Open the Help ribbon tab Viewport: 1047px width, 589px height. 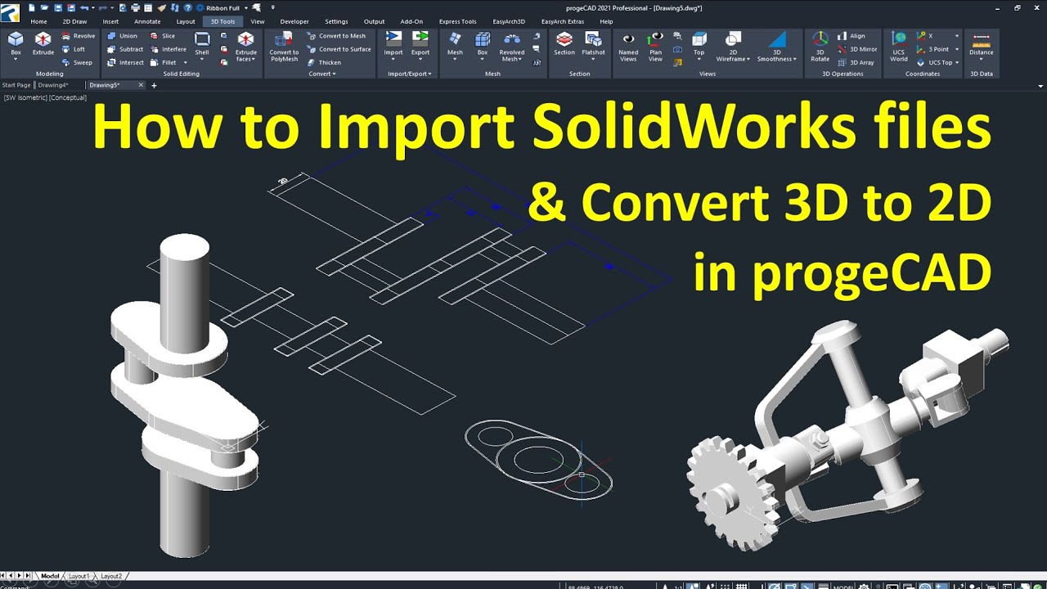point(606,21)
